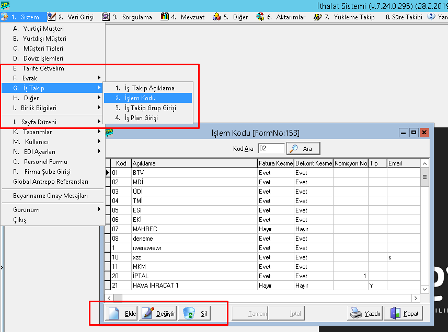The height and width of the screenshot is (332, 448).
Task: Click the Ekle button
Action: [x=121, y=313]
